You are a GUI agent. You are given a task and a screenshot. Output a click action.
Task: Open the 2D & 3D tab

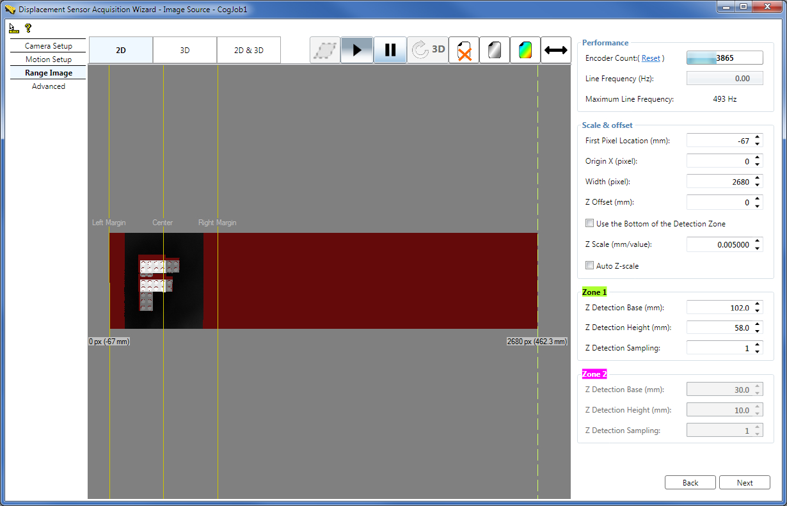click(249, 49)
